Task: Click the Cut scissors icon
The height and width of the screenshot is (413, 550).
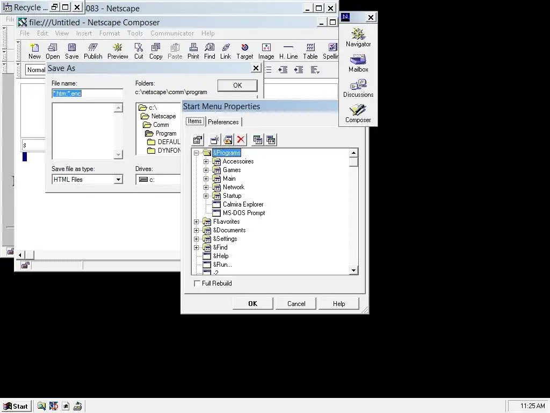Action: (x=139, y=51)
